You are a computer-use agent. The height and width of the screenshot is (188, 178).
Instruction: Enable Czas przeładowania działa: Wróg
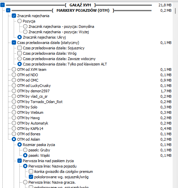19,53
